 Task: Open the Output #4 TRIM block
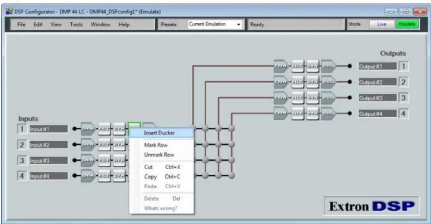[x=281, y=113]
